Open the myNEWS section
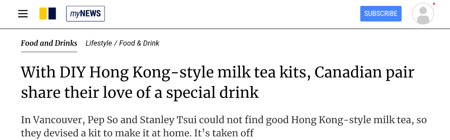Screen dimensions: 450x140 tap(85, 14)
